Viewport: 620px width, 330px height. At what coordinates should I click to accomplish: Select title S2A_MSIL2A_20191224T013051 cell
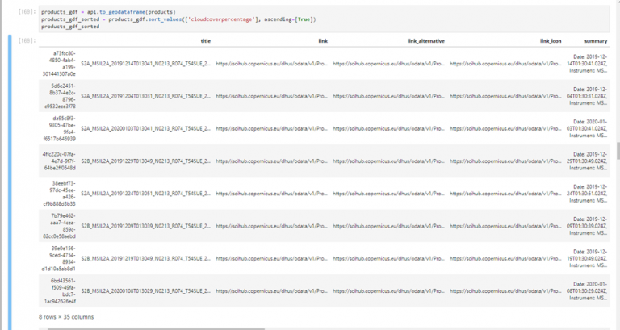(145, 194)
